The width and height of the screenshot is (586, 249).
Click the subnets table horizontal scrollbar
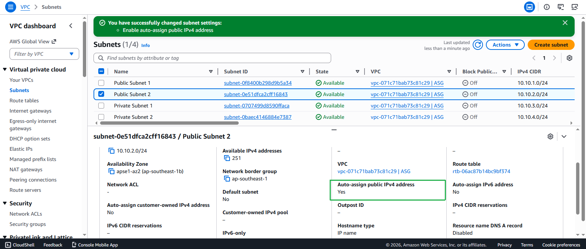point(169,123)
